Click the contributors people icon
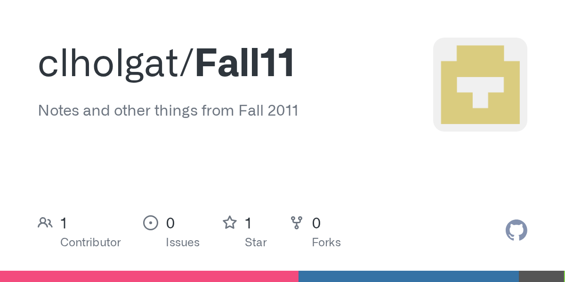 [45, 223]
